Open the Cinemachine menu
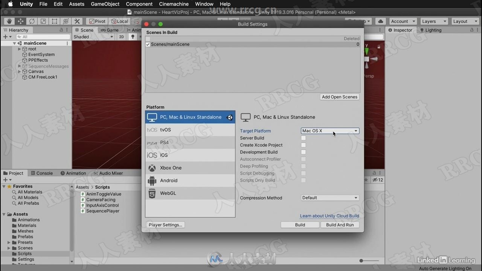 pos(174,4)
